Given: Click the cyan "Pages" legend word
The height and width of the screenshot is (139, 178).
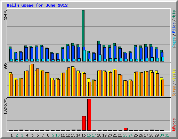Looking at the screenshot, I should (174, 42).
